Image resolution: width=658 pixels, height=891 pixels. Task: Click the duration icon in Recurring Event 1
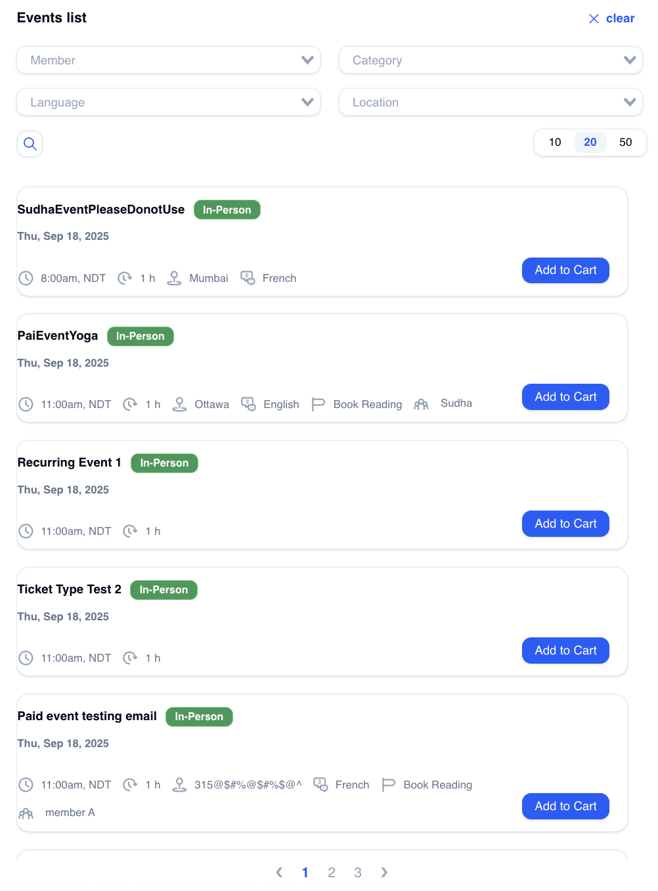pos(131,531)
